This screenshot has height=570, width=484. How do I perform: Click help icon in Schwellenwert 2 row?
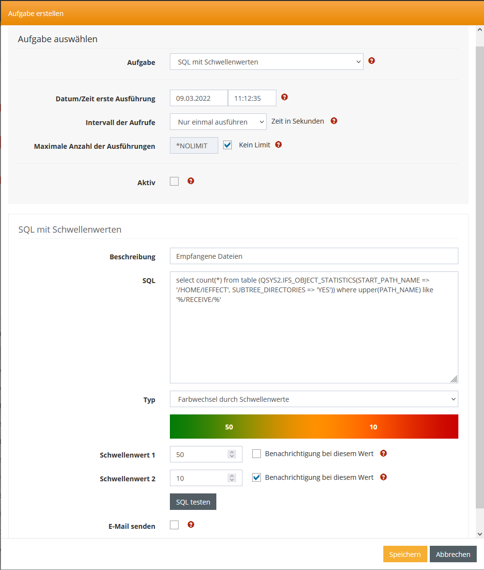(x=383, y=477)
